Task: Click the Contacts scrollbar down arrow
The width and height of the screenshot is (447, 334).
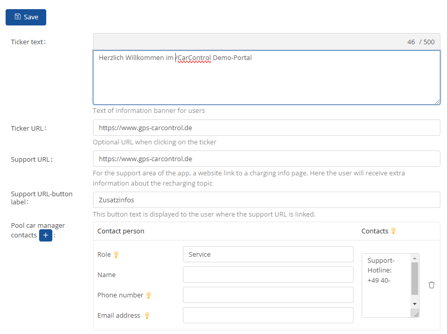Action: [414, 303]
